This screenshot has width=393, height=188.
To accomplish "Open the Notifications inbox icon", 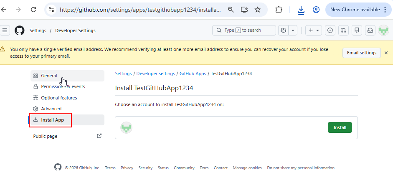I will (370, 30).
